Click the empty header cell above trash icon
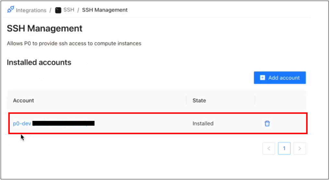The image size is (330, 180). (280, 100)
